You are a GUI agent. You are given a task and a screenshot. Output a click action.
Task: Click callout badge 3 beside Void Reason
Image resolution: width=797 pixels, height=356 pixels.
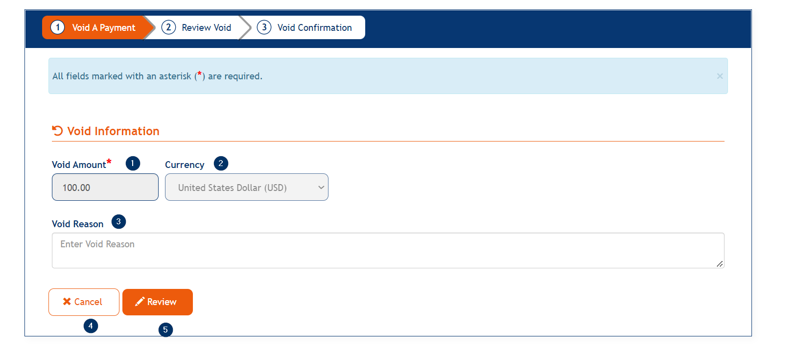118,222
